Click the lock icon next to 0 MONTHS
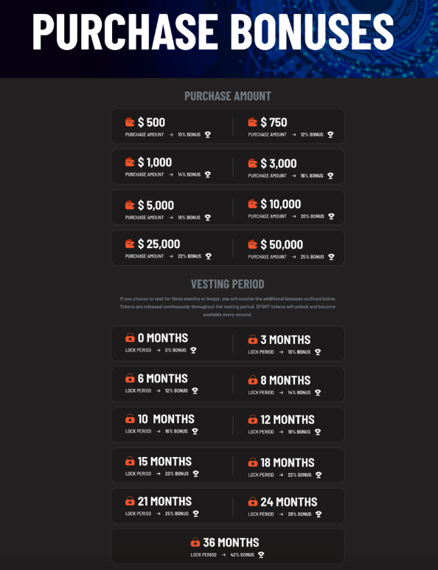 click(130, 337)
